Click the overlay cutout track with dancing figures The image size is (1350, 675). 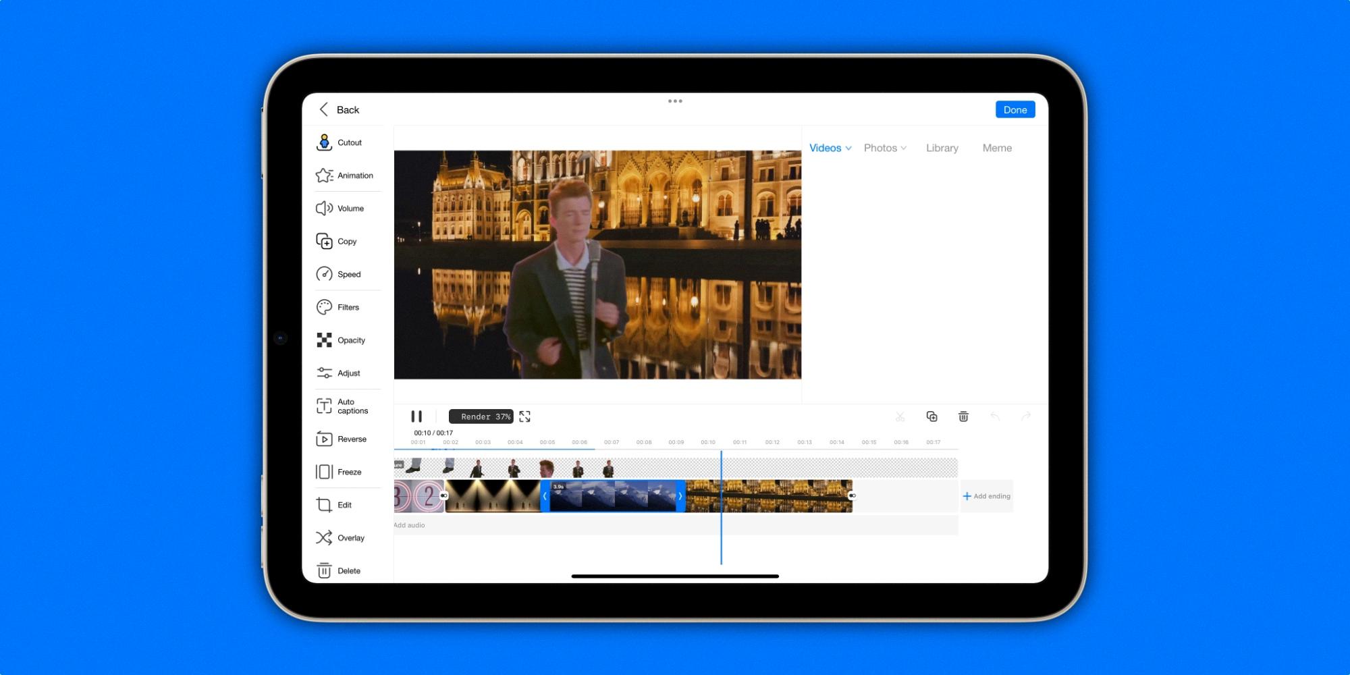pos(676,468)
